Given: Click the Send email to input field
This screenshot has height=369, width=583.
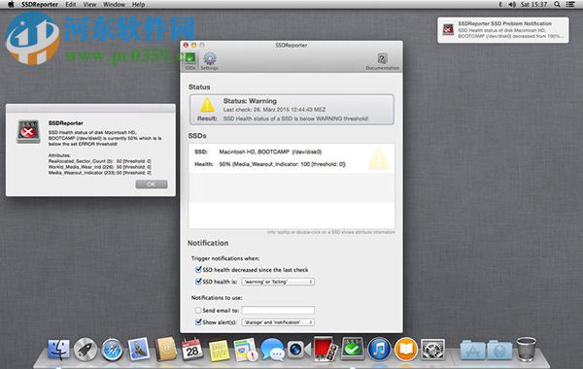Looking at the screenshot, I should click(x=278, y=310).
